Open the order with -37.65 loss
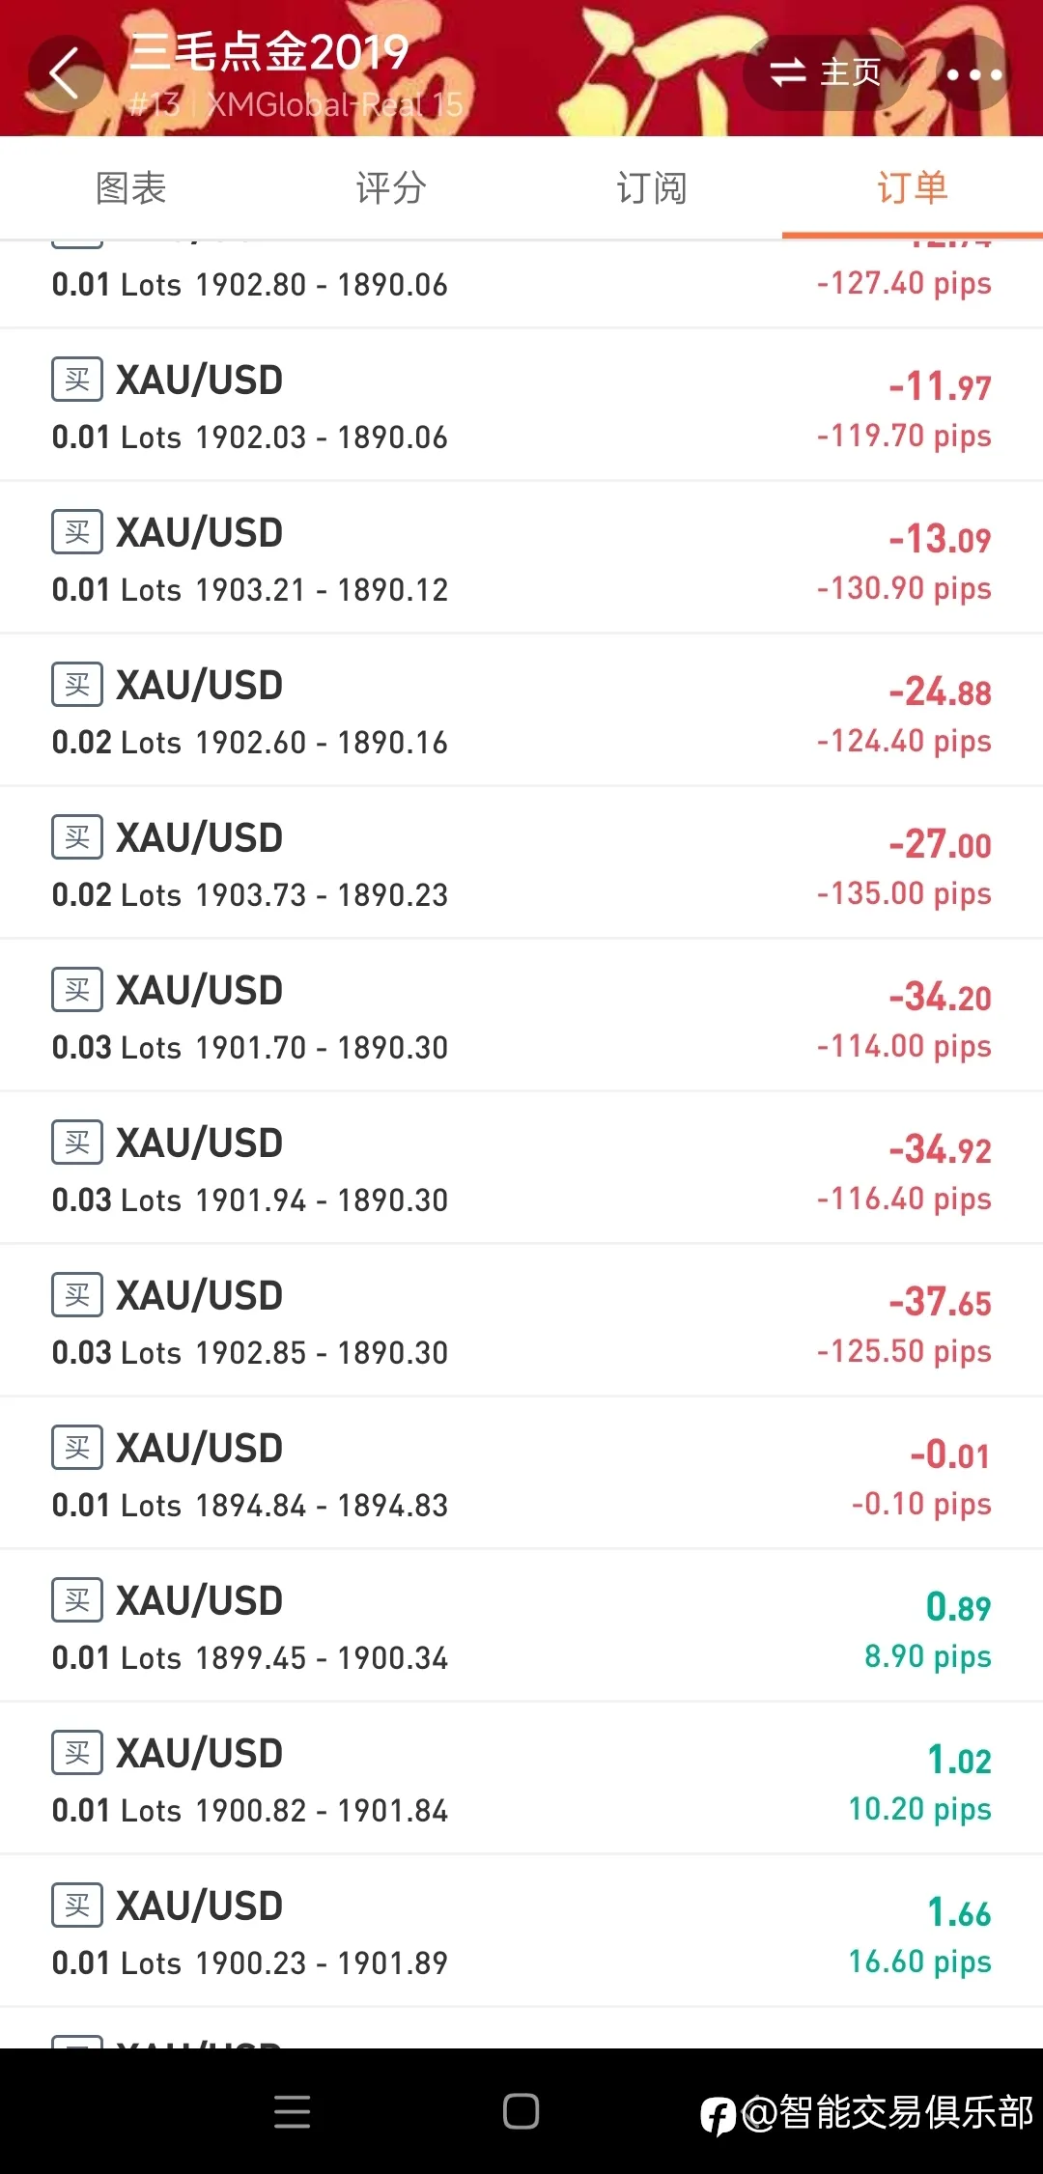Viewport: 1043px width, 2174px height. pyautogui.click(x=521, y=1320)
